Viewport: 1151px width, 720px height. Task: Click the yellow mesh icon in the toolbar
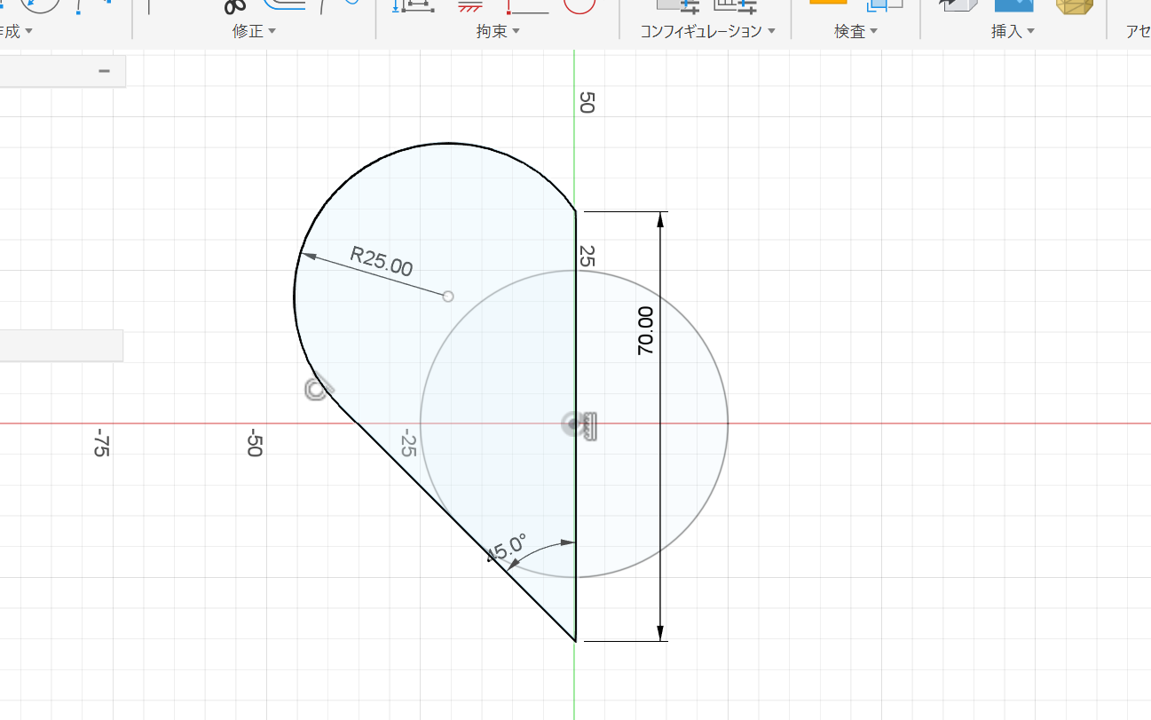coord(1074,4)
